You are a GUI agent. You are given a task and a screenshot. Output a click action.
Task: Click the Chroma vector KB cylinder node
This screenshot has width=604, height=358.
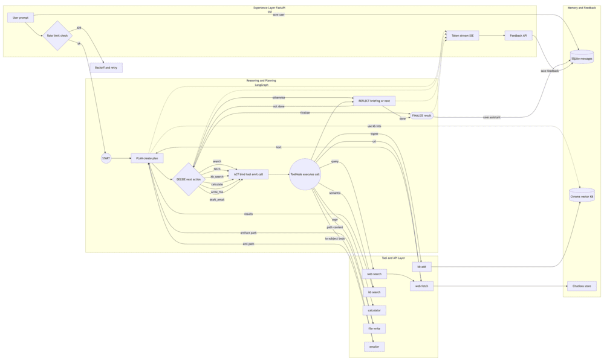point(581,196)
